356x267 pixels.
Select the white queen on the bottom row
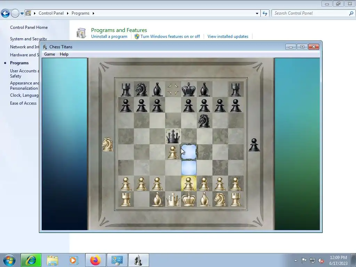[173, 199]
